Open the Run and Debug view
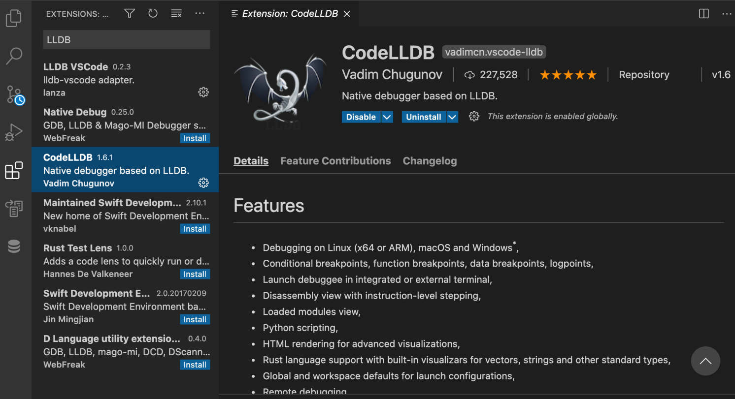The image size is (735, 399). [x=14, y=132]
